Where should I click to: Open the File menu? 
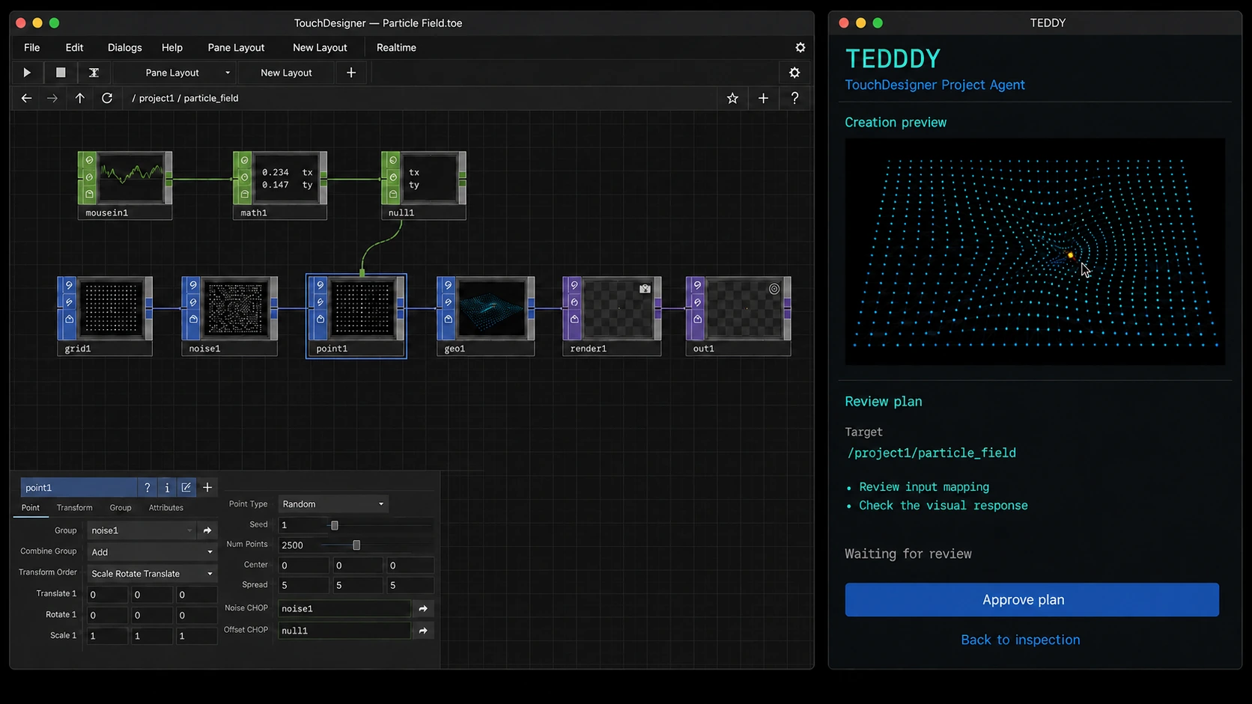click(x=31, y=47)
